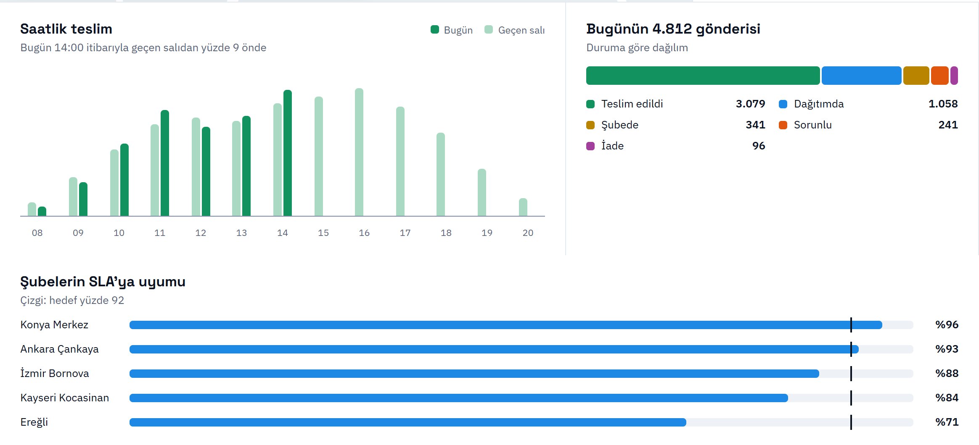The height and width of the screenshot is (445, 979).
Task: Click the Bugün legend green swatch
Action: 434,29
